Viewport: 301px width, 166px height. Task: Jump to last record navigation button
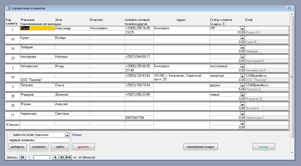[62, 157]
